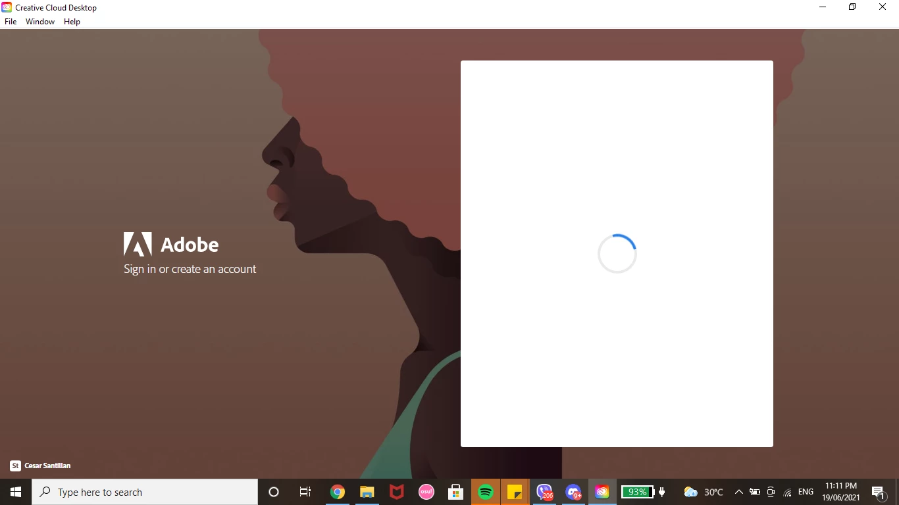Click the Creative Cloud taskbar icon
Screen dimensions: 899x505
[x=602, y=492]
